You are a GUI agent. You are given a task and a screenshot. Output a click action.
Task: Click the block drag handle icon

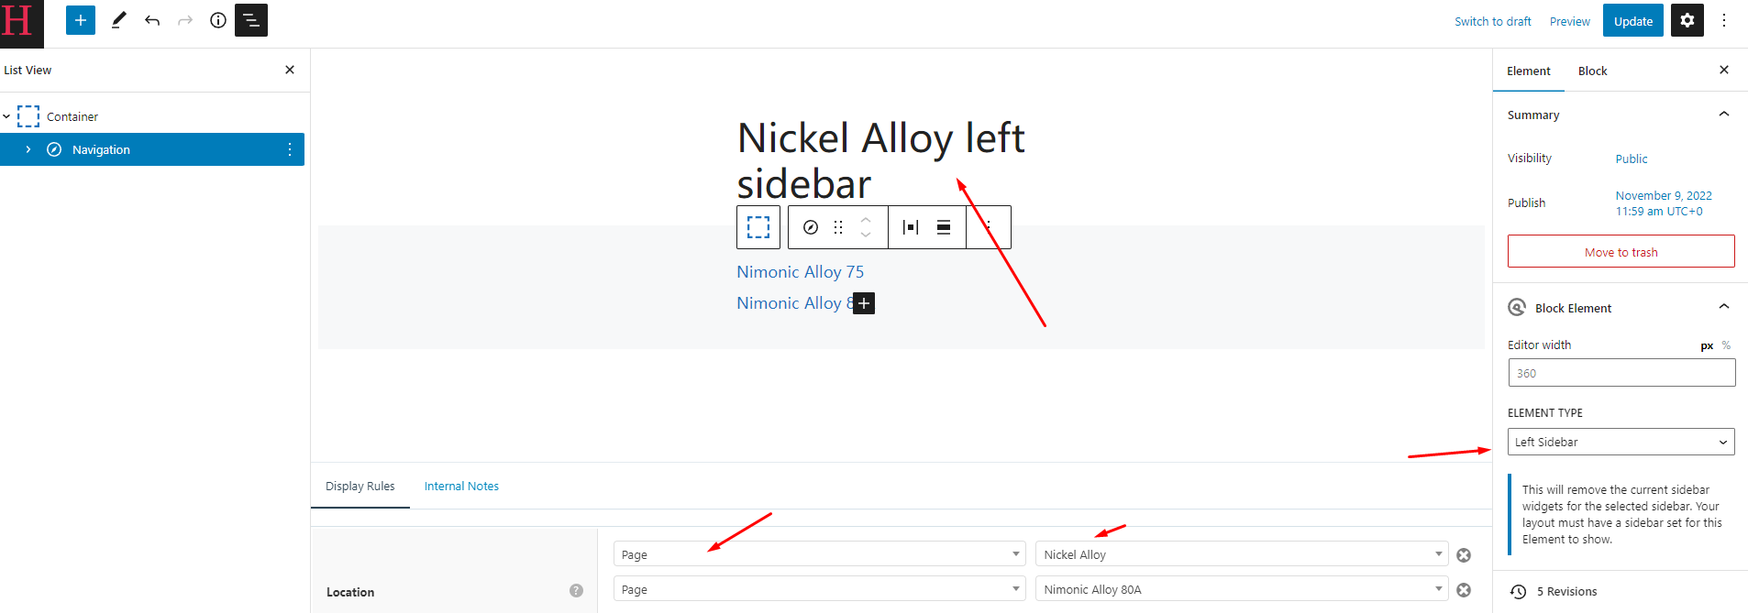click(838, 227)
